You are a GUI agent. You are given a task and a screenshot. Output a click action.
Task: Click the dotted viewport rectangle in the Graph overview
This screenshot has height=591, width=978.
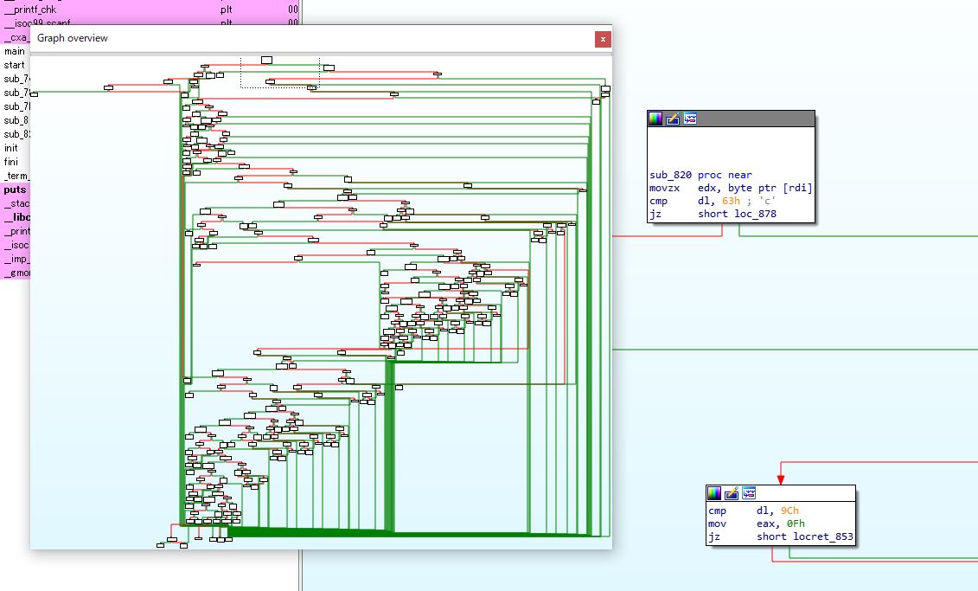(280, 73)
